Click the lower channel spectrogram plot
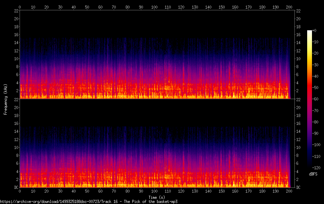The height and width of the screenshot is (204, 324). (x=157, y=143)
